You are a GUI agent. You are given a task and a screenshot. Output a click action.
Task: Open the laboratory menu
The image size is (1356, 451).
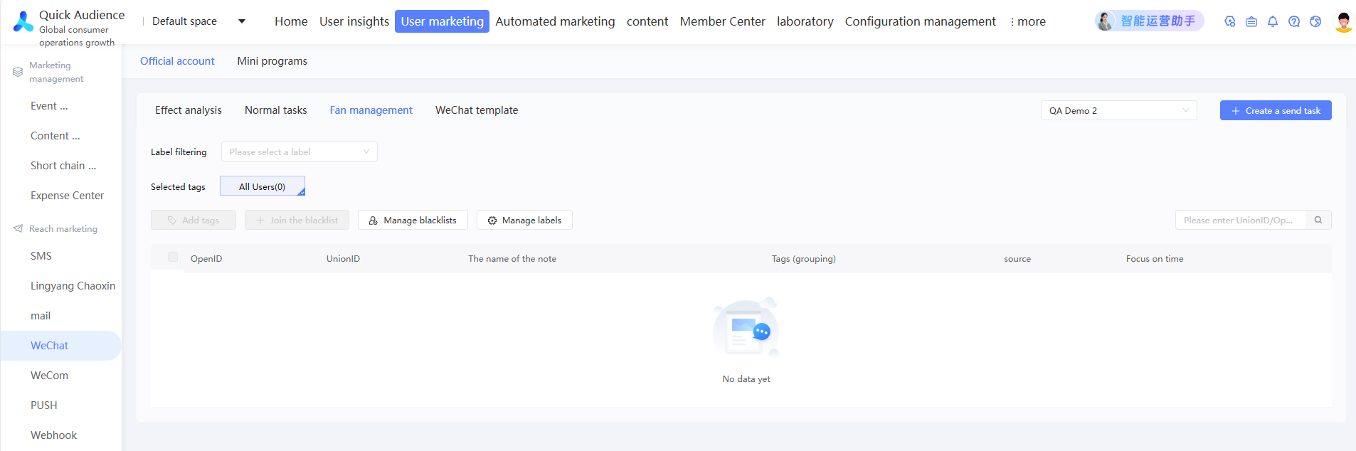[x=805, y=21]
